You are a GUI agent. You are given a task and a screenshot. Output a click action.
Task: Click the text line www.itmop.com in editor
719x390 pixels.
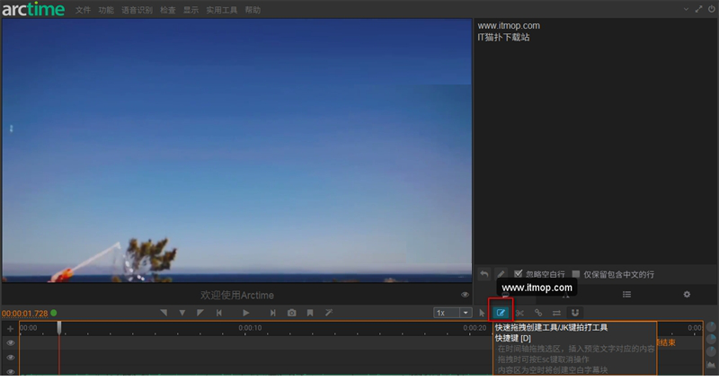(509, 26)
